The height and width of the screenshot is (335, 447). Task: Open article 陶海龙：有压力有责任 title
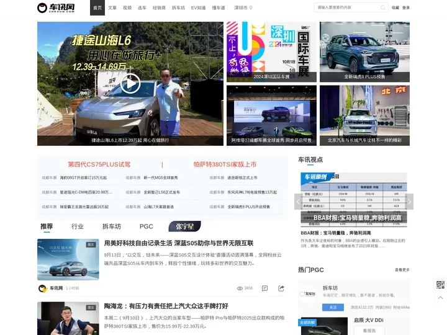point(166,306)
